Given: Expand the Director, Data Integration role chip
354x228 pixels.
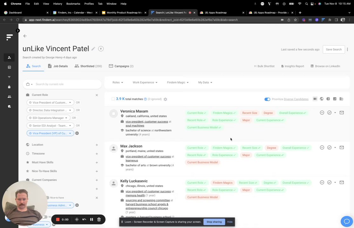Looking at the screenshot, I should click(x=70, y=110).
